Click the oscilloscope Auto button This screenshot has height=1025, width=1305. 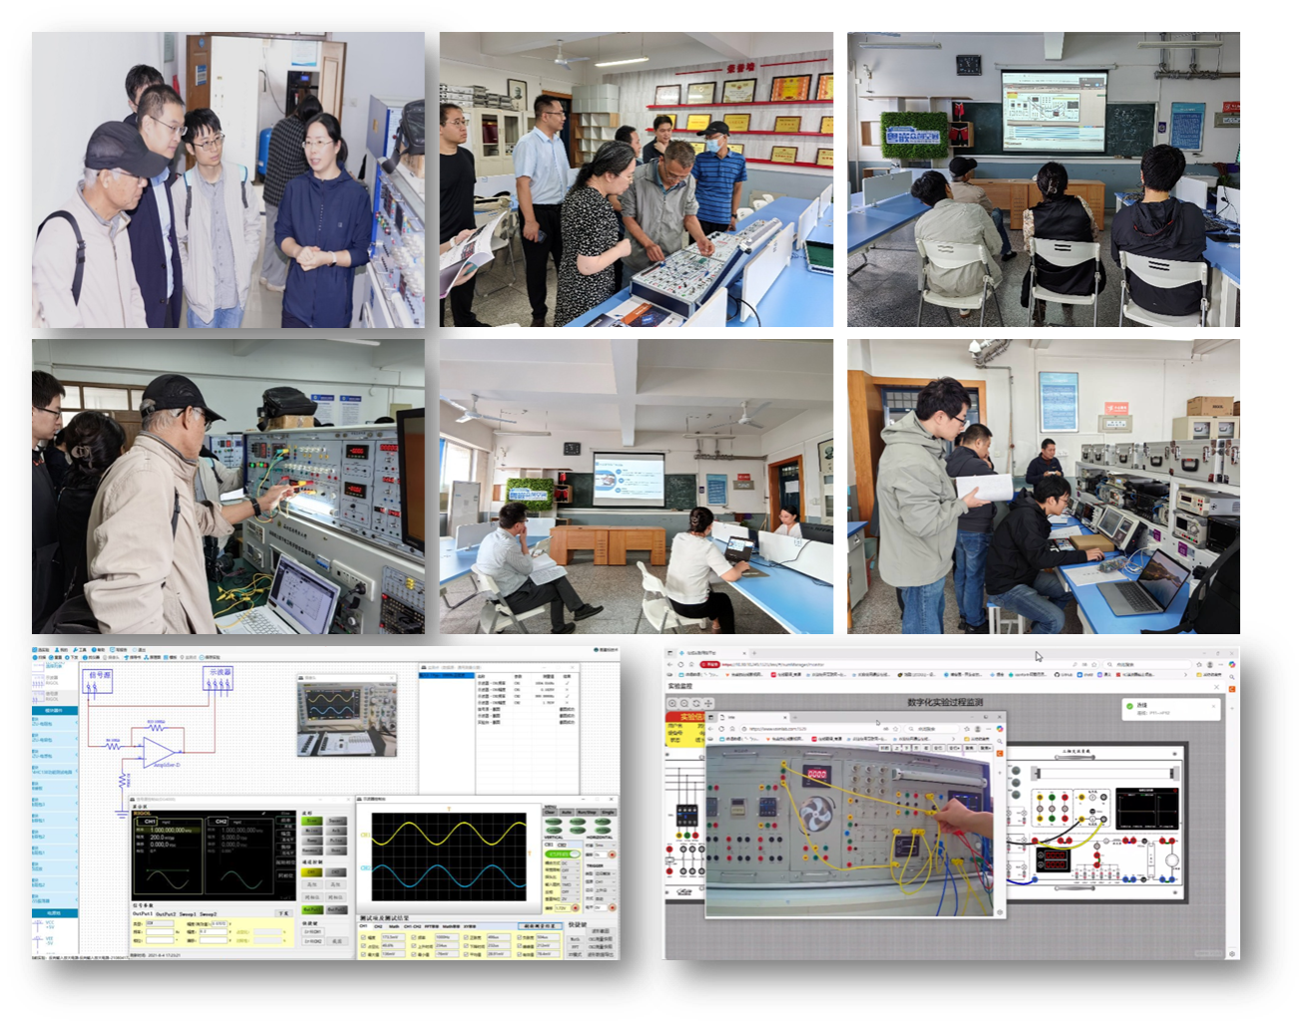point(568,813)
